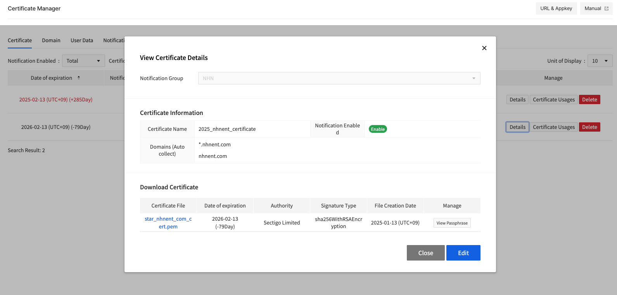Click the external link icon on Manual
Viewport: 617px width, 295px height.
(607, 9)
